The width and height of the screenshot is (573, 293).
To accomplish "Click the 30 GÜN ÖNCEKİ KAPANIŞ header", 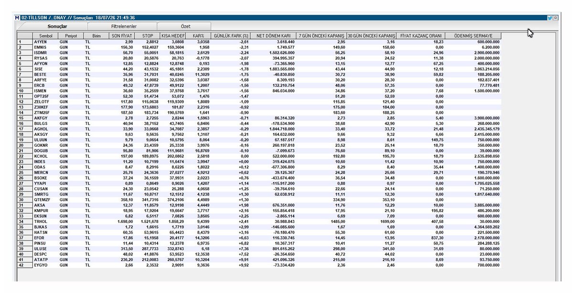I will click(372, 36).
